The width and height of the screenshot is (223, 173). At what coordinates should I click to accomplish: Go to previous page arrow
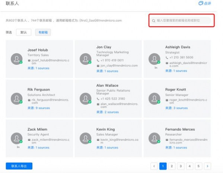(x=154, y=166)
